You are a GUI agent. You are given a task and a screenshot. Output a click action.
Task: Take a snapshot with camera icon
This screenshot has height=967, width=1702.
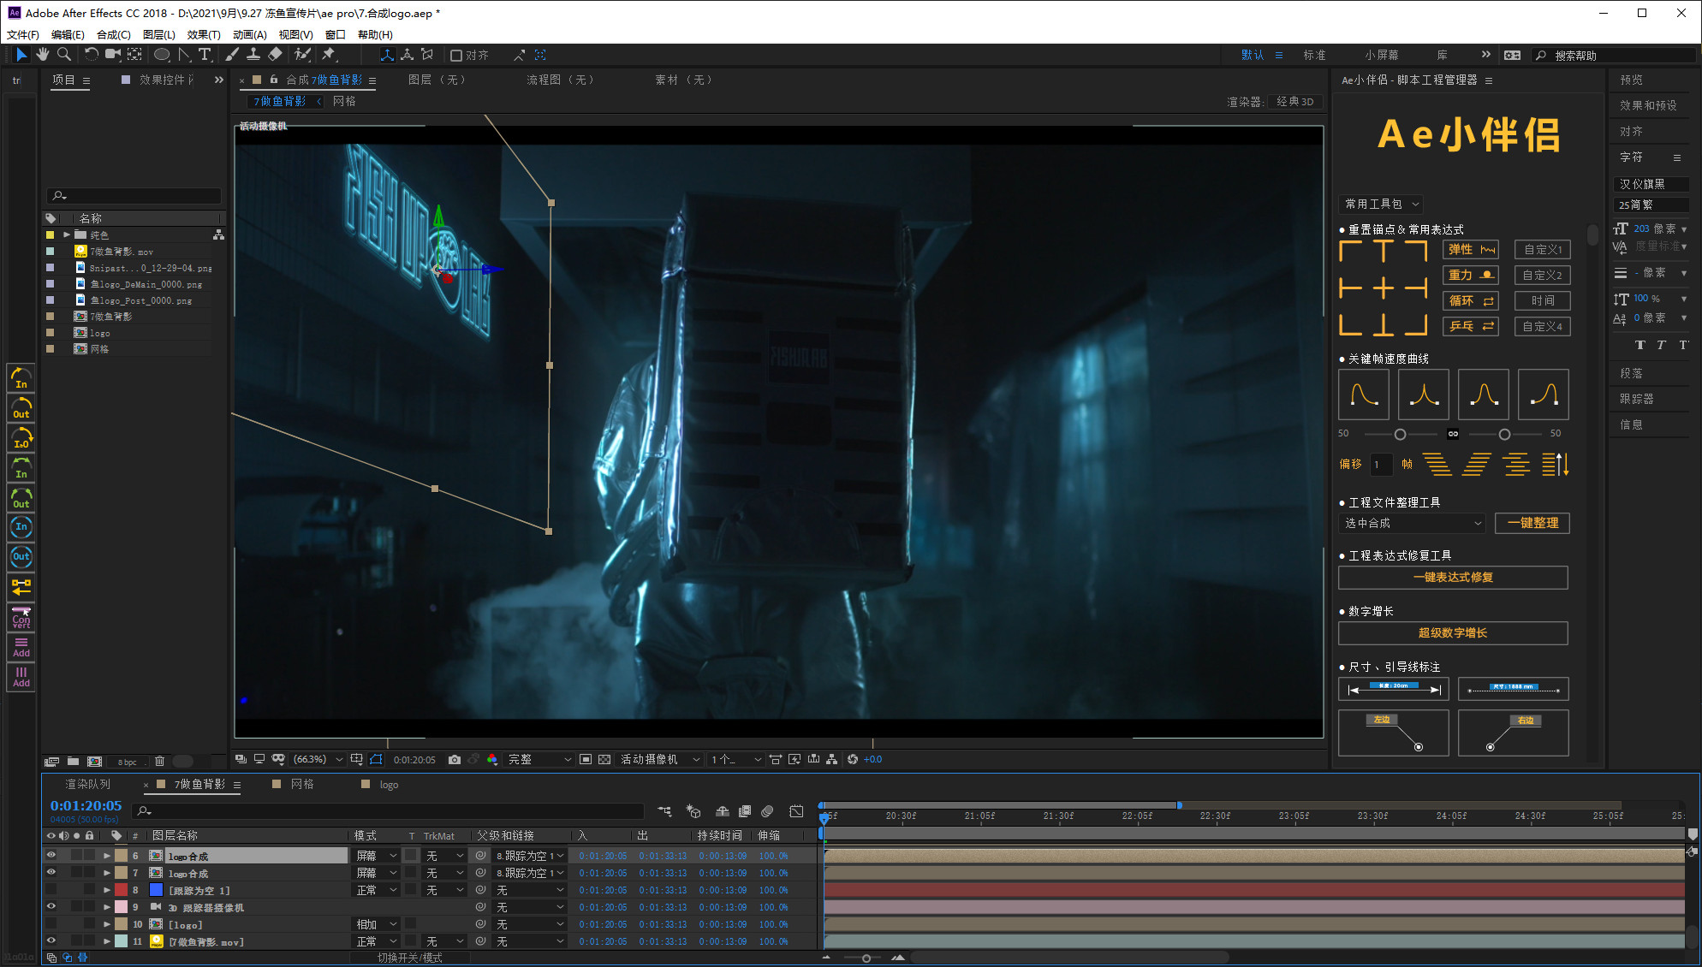(455, 760)
